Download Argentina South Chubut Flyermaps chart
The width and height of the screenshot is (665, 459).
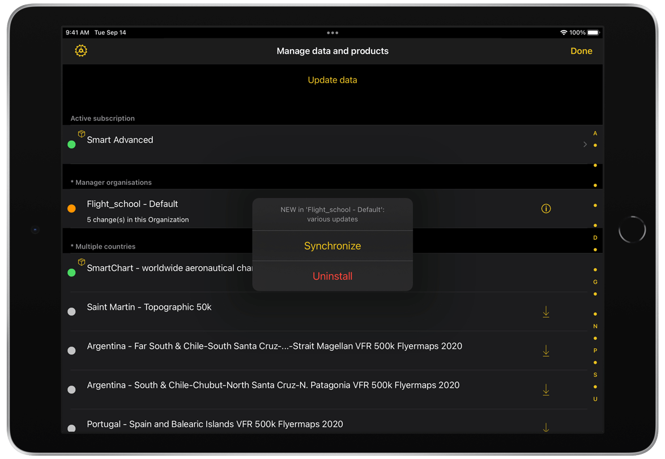click(x=546, y=389)
